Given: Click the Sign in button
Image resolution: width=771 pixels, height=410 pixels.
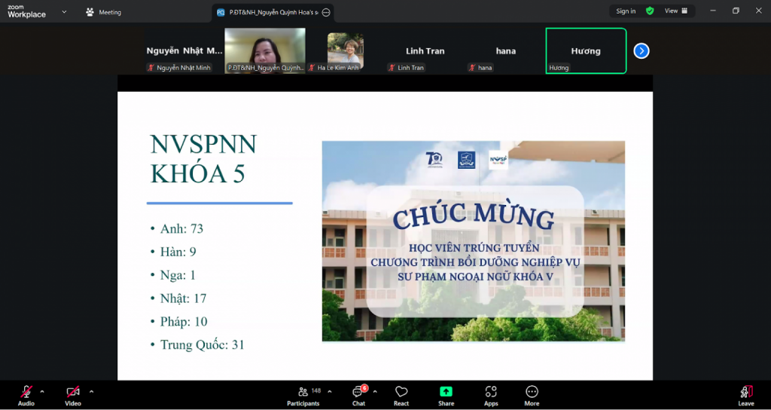Looking at the screenshot, I should 625,11.
